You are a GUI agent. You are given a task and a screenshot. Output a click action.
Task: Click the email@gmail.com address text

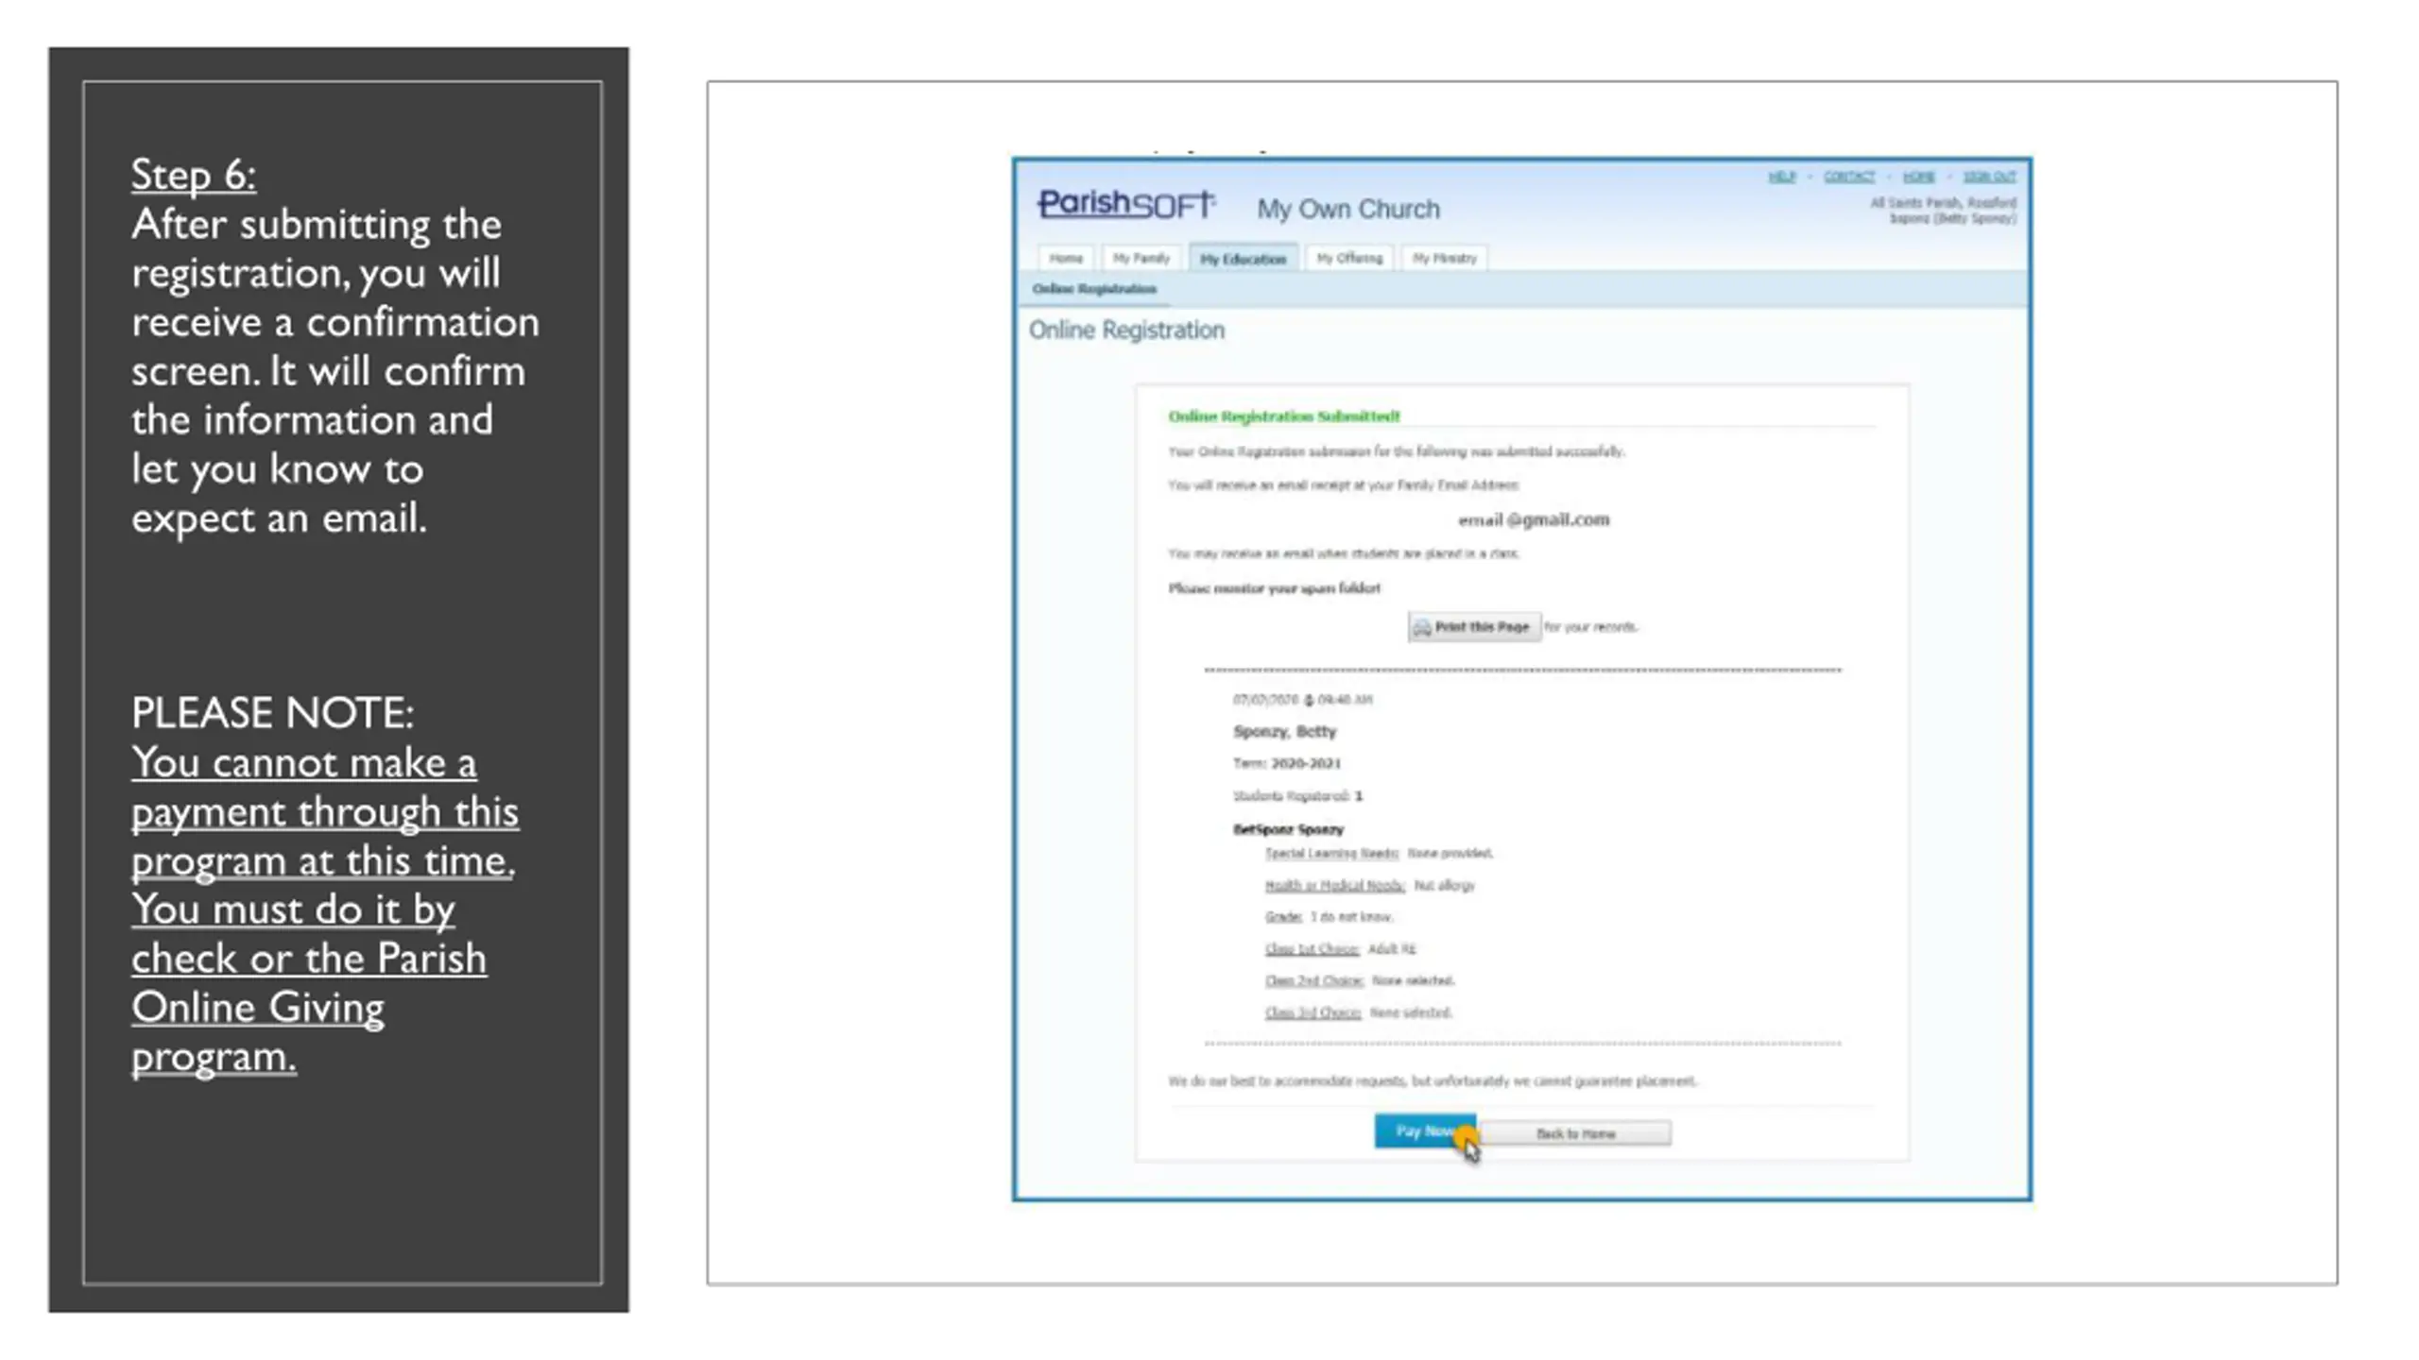[x=1534, y=520]
